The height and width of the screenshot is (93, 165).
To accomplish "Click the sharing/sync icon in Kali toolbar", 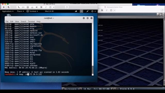I will pos(50,7).
